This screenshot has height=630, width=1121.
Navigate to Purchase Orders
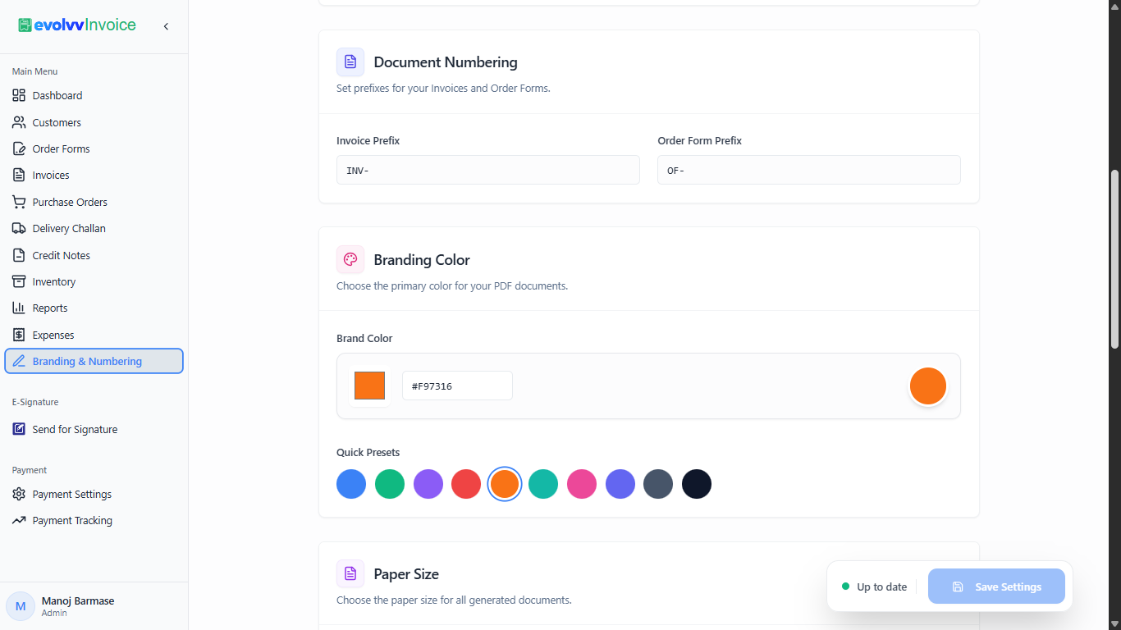(x=70, y=202)
